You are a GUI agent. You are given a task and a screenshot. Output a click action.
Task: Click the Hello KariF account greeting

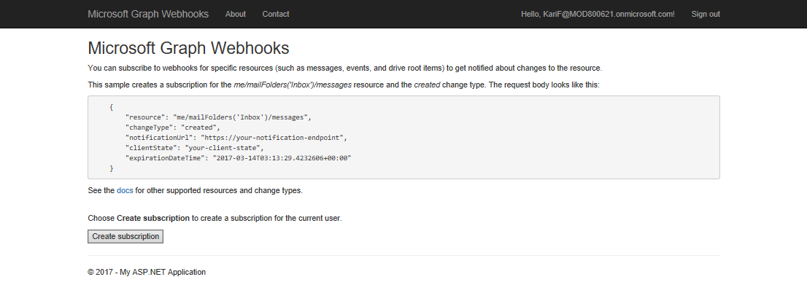click(598, 14)
